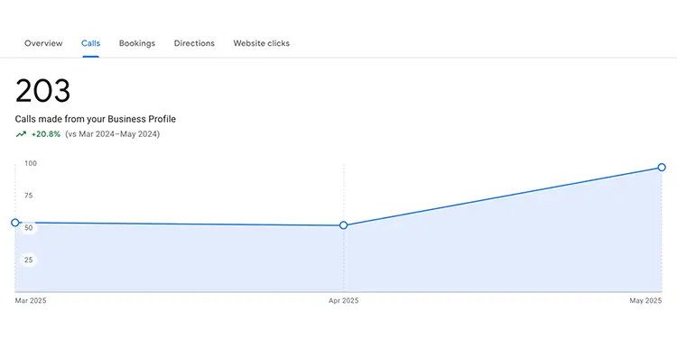
Task: Click the Mar 2025 x-axis label
Action: pyautogui.click(x=31, y=300)
